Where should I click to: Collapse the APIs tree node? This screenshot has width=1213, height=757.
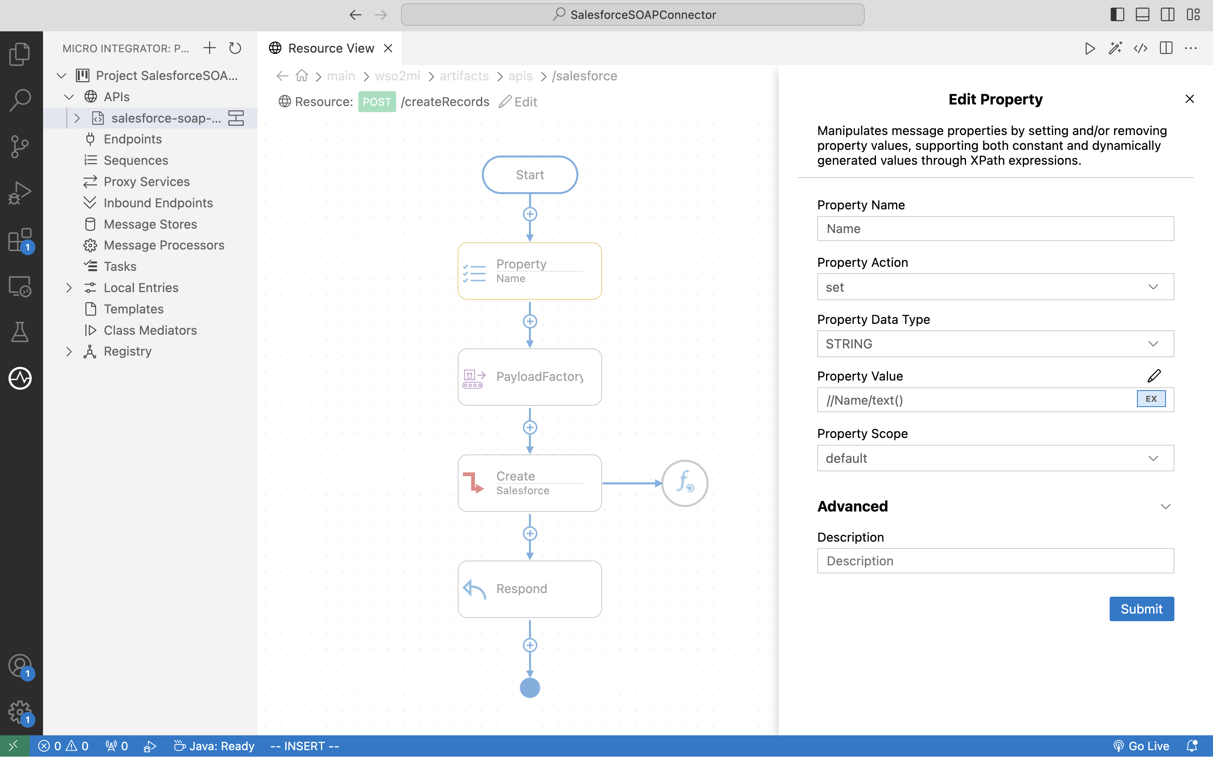pos(69,96)
